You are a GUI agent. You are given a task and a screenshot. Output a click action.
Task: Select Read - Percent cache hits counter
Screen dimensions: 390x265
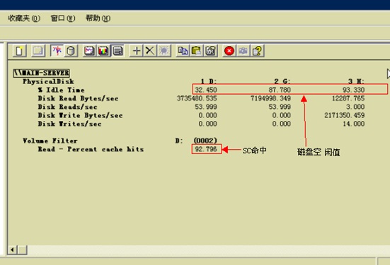[x=91, y=149]
